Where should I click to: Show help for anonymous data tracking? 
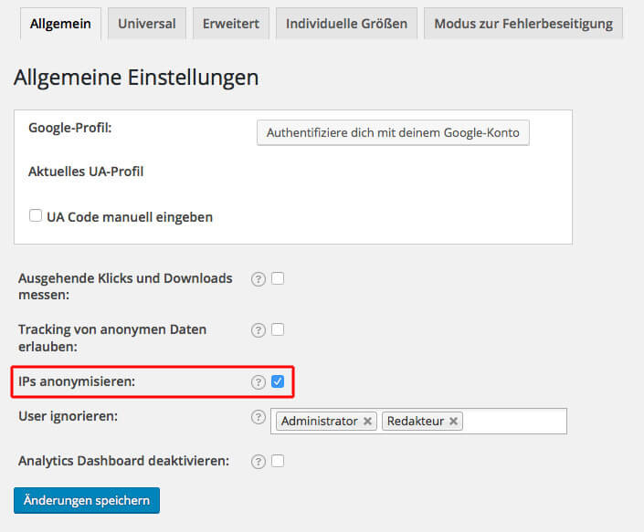258,330
